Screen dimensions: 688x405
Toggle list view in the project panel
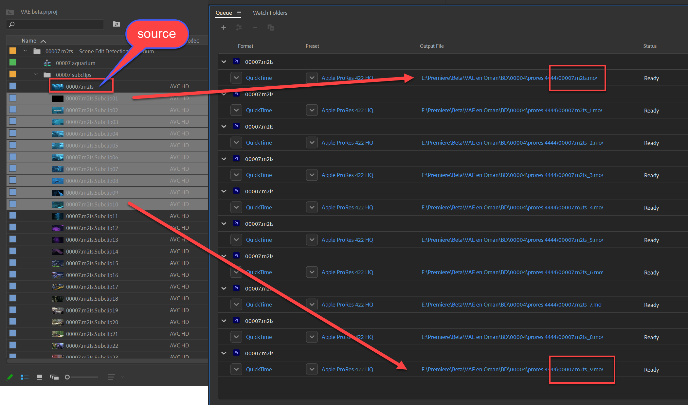point(25,377)
